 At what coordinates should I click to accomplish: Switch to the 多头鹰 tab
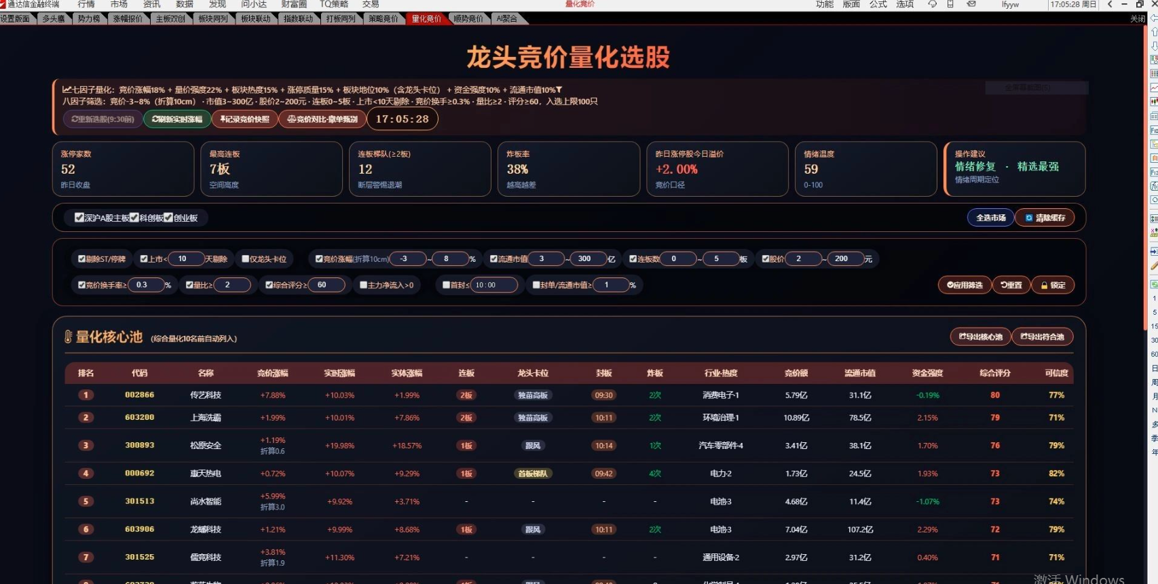coord(54,18)
